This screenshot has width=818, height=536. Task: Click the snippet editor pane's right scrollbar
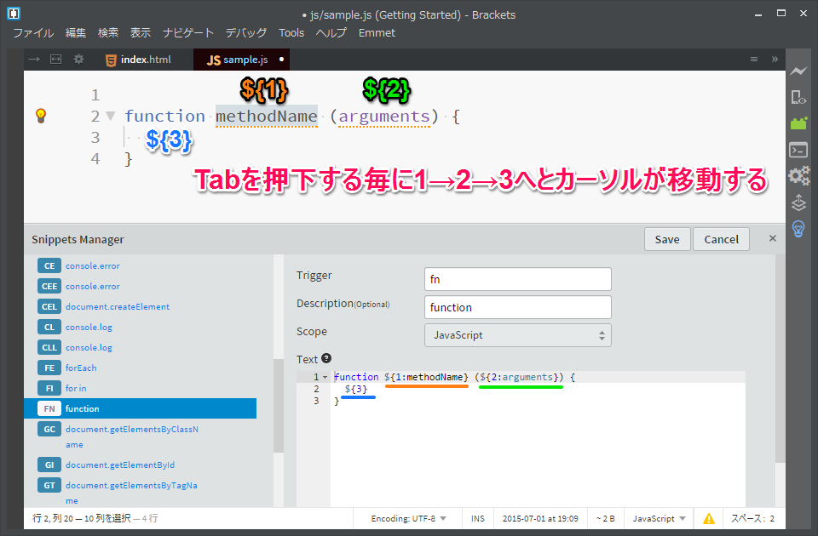[x=780, y=358]
